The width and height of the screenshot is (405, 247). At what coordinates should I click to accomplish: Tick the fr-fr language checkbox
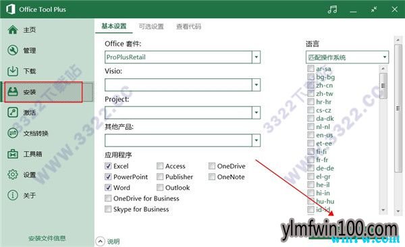[310, 160]
